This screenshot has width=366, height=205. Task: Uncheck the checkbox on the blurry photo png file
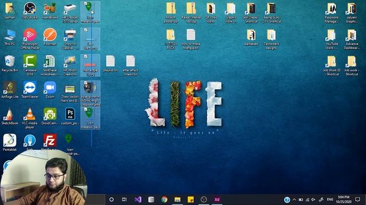click(85, 83)
